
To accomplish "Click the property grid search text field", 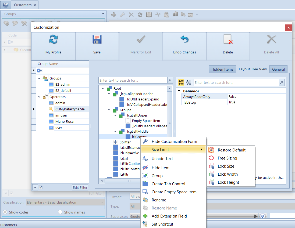I will coord(236,82).
